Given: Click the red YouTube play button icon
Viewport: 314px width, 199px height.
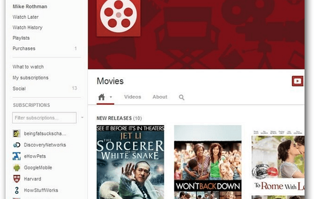Looking at the screenshot, I should click(297, 81).
